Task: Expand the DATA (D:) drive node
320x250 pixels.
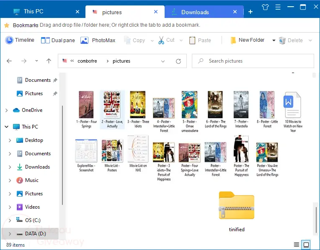Action: tap(10, 234)
